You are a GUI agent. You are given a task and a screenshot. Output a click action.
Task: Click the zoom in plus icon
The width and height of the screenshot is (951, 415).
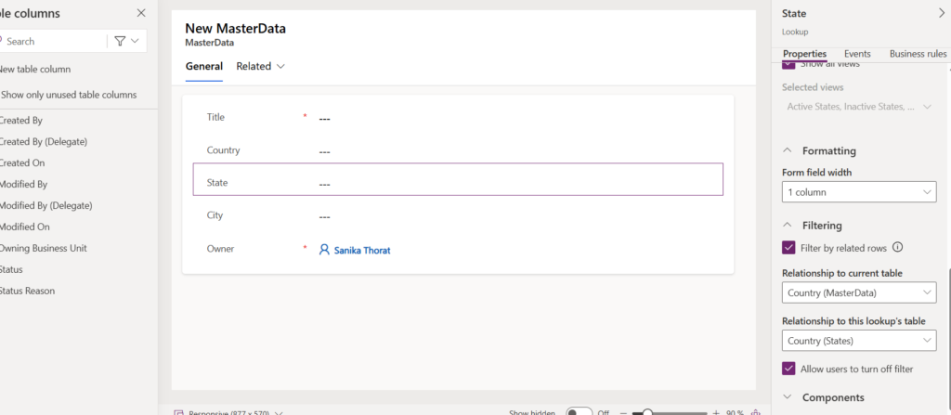[716, 411]
